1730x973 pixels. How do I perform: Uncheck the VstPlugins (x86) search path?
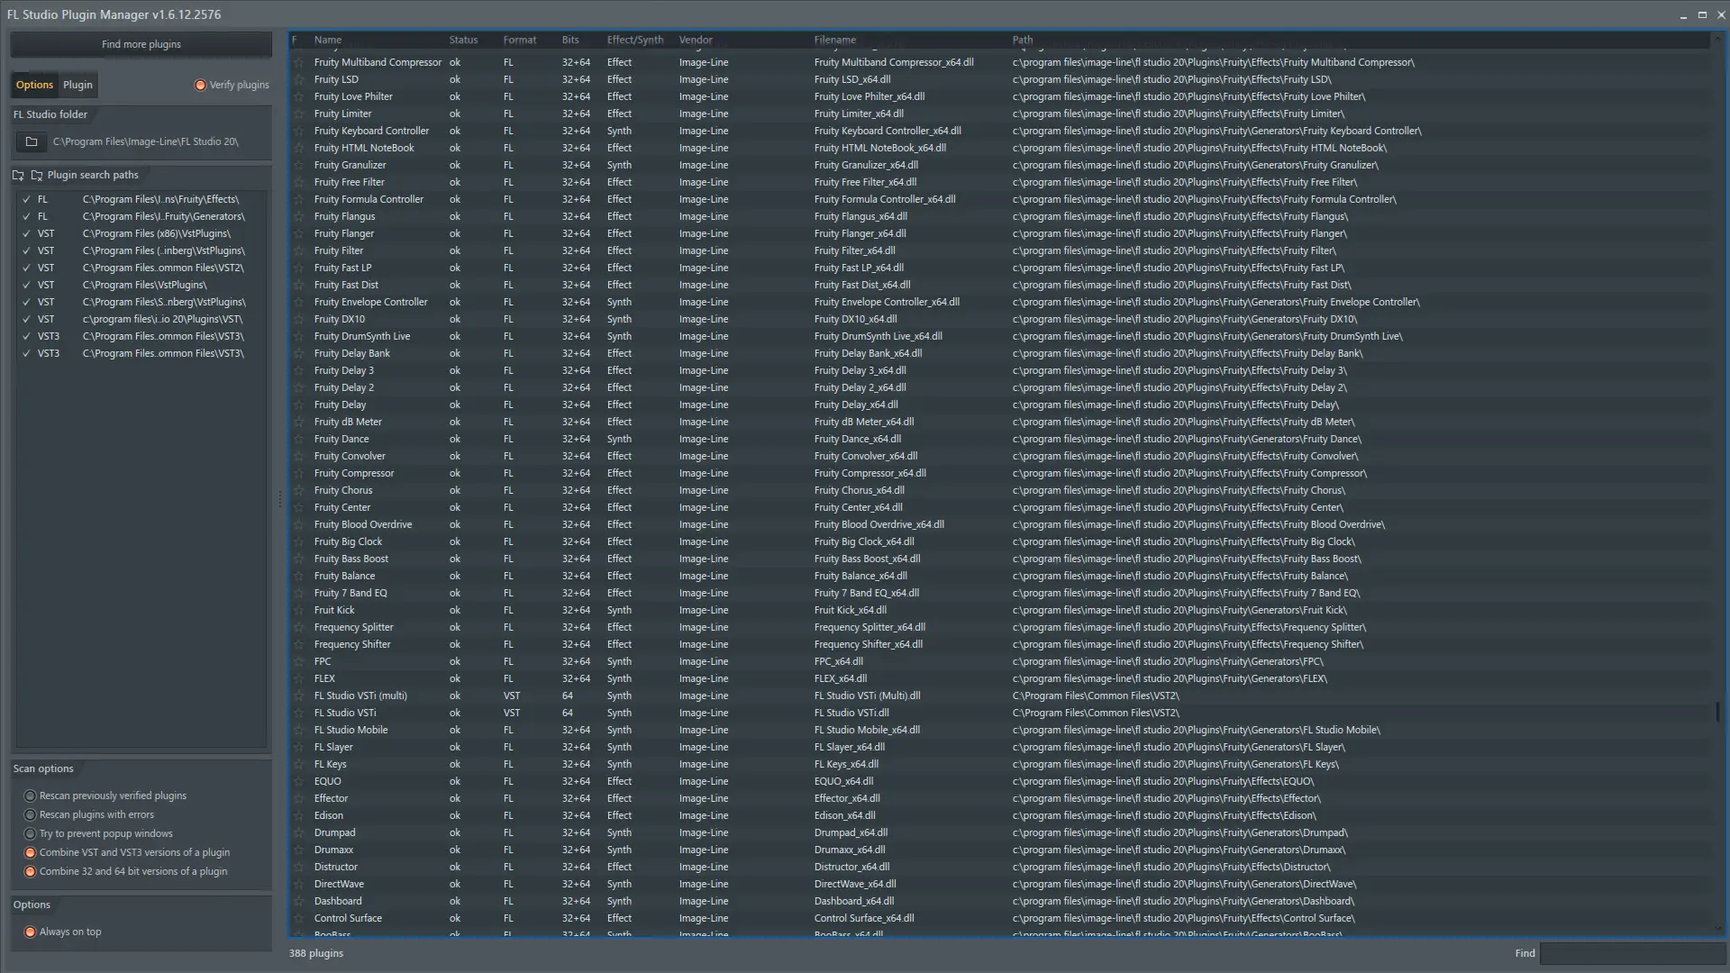coord(26,233)
